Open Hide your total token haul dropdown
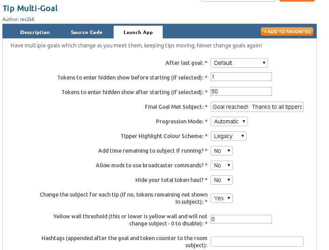This screenshot has width=329, height=250. pyautogui.click(x=221, y=180)
